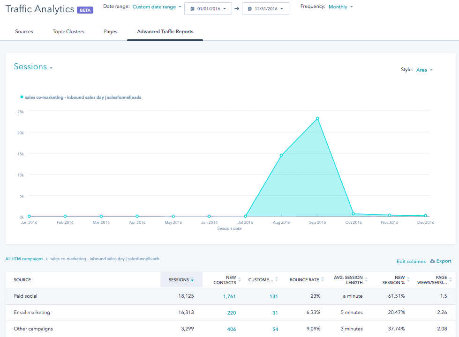Click the Sep 2016 peak data point
This screenshot has width=459, height=337.
tap(317, 118)
